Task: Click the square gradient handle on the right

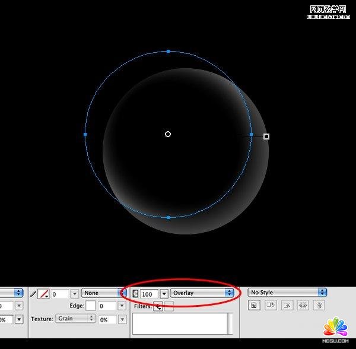Action: [266, 137]
